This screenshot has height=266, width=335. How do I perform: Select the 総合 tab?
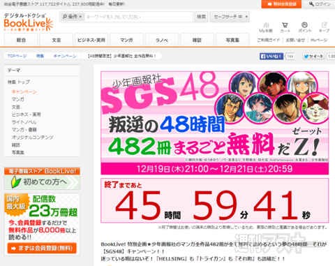pyautogui.click(x=21, y=40)
